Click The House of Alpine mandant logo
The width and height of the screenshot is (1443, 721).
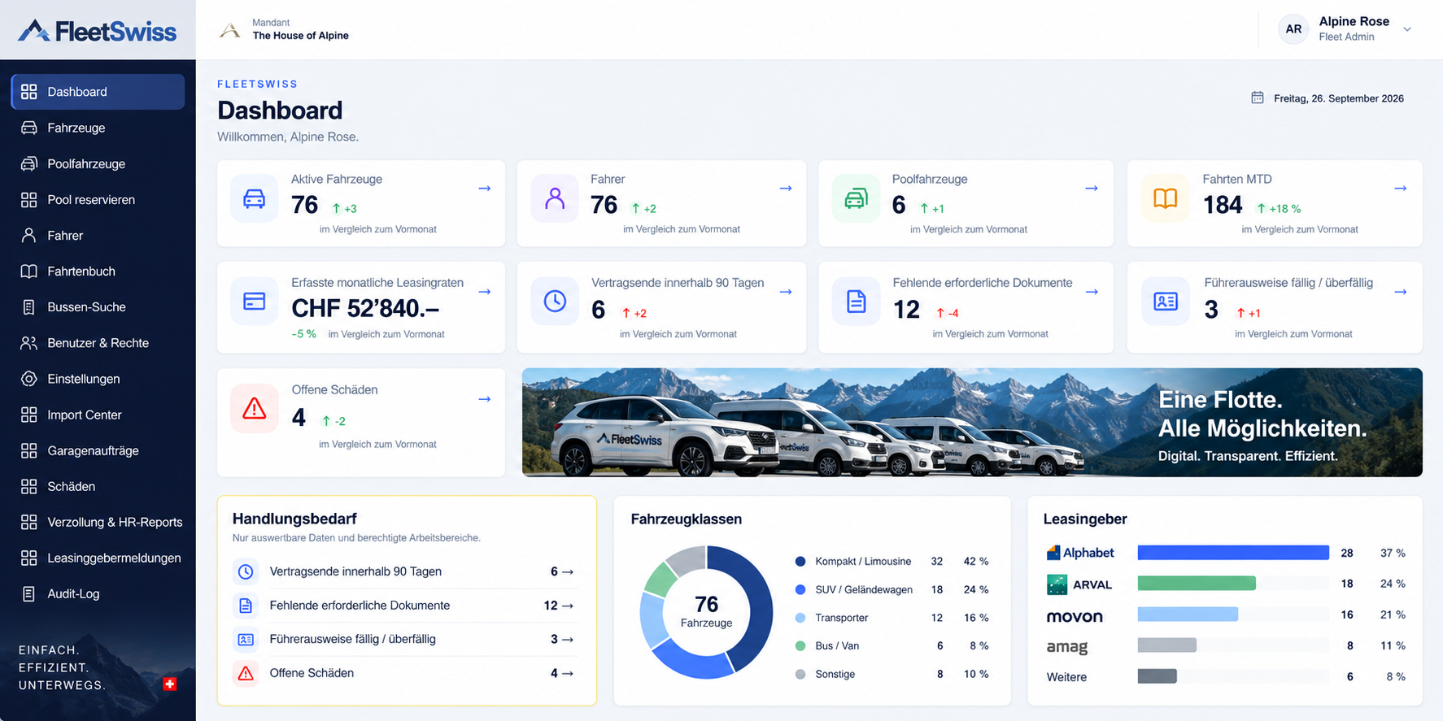230,30
